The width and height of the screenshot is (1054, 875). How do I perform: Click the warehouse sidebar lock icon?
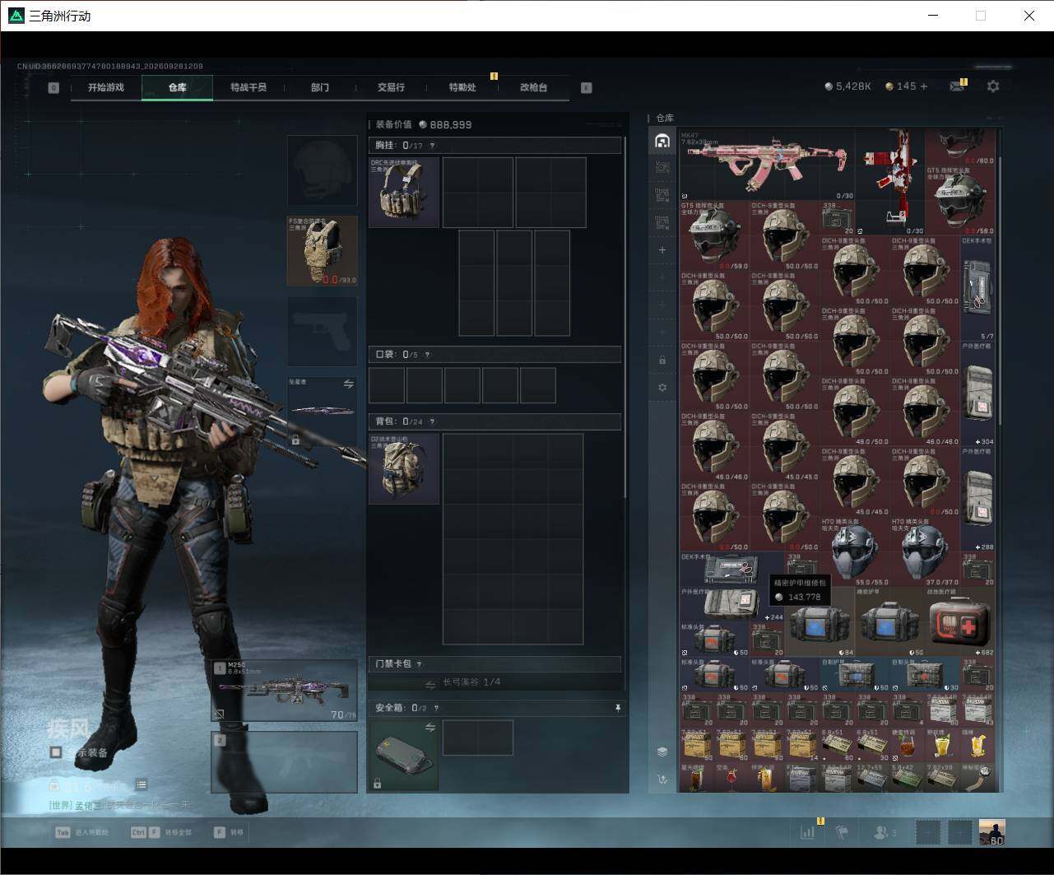click(x=662, y=361)
